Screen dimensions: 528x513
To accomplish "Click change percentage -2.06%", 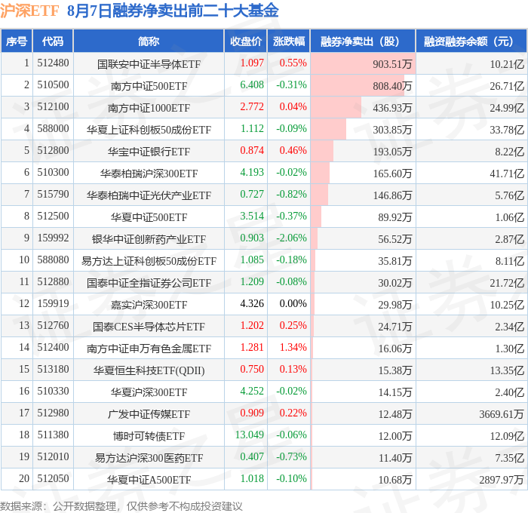I will [292, 238].
